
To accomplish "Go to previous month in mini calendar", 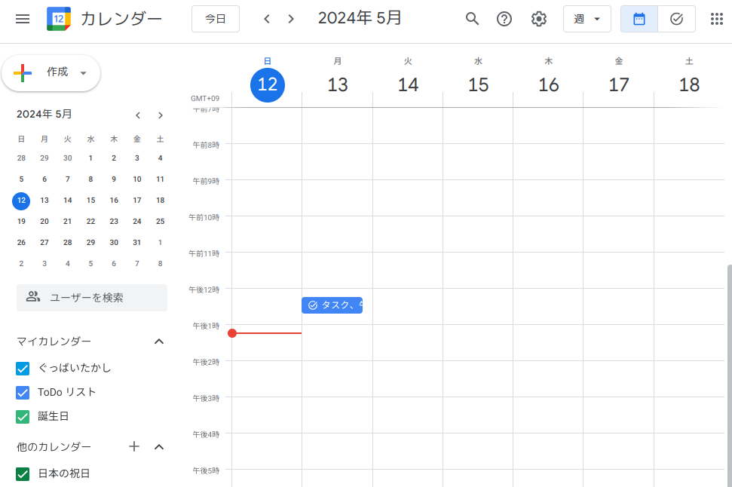I will pos(138,115).
